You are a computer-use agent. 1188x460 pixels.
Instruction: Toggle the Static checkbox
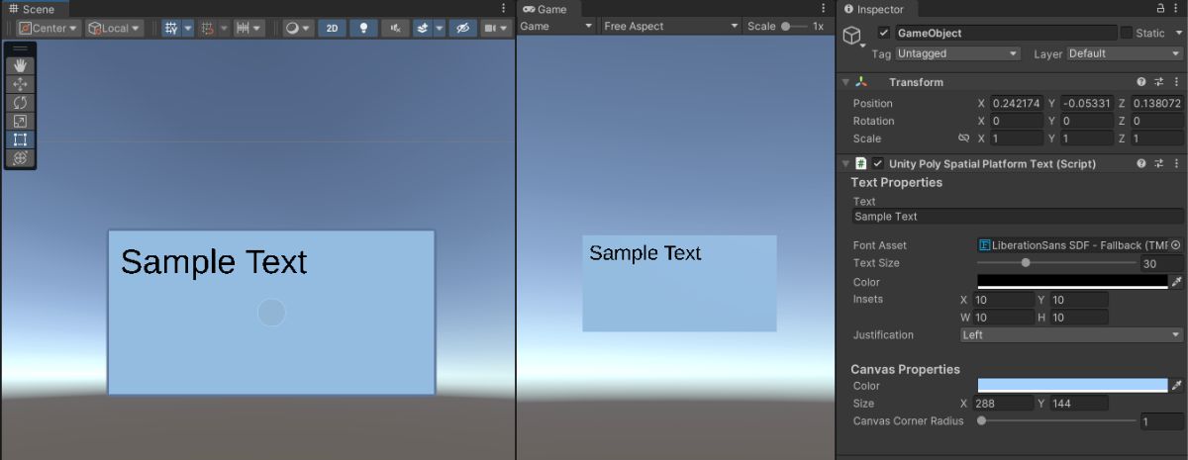click(x=1127, y=33)
